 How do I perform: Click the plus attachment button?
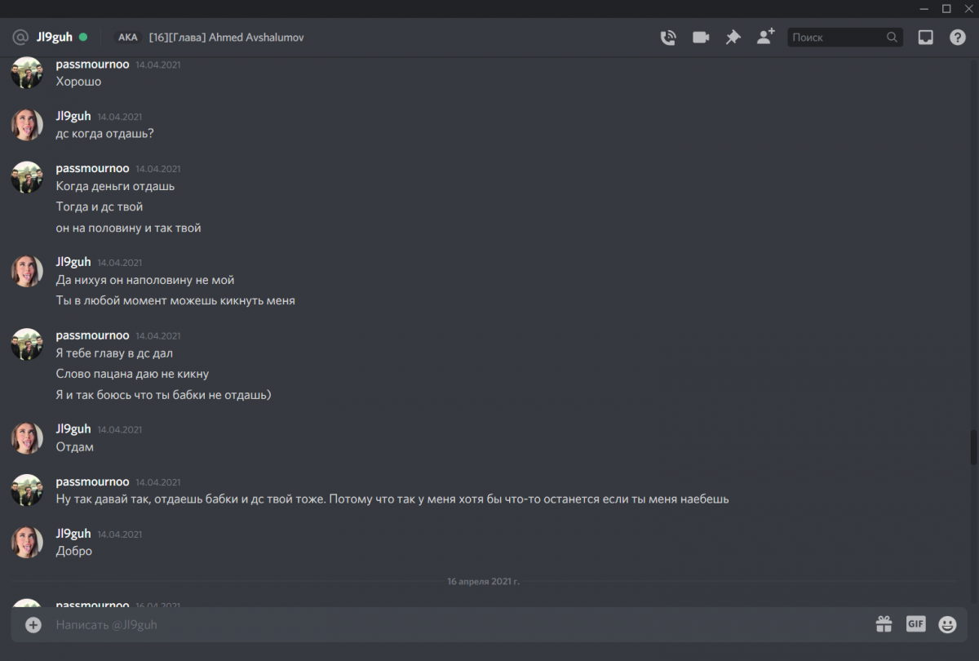33,624
